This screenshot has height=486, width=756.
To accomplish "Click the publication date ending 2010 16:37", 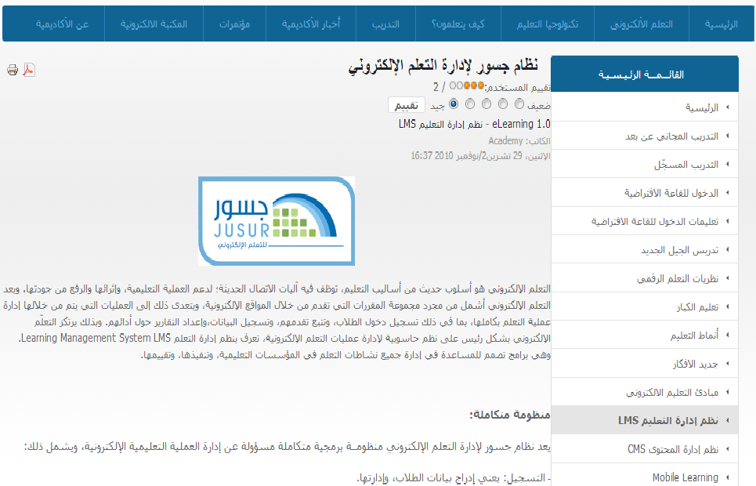I will 480,156.
